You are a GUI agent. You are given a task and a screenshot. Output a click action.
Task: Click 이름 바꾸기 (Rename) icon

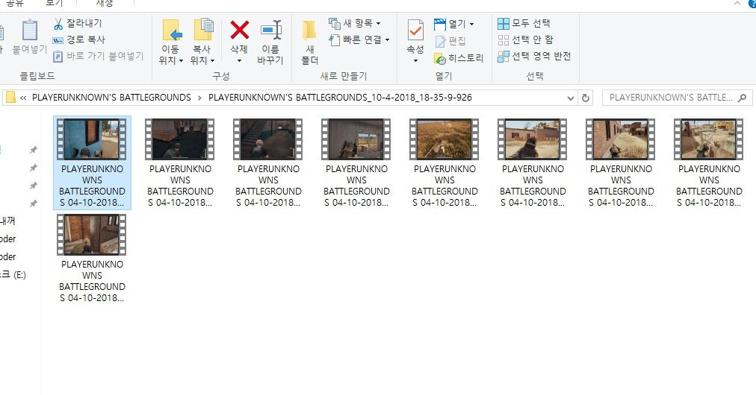click(x=270, y=30)
